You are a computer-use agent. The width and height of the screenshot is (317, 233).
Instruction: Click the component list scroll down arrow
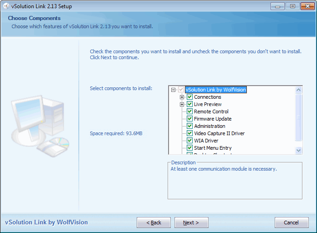click(x=299, y=150)
